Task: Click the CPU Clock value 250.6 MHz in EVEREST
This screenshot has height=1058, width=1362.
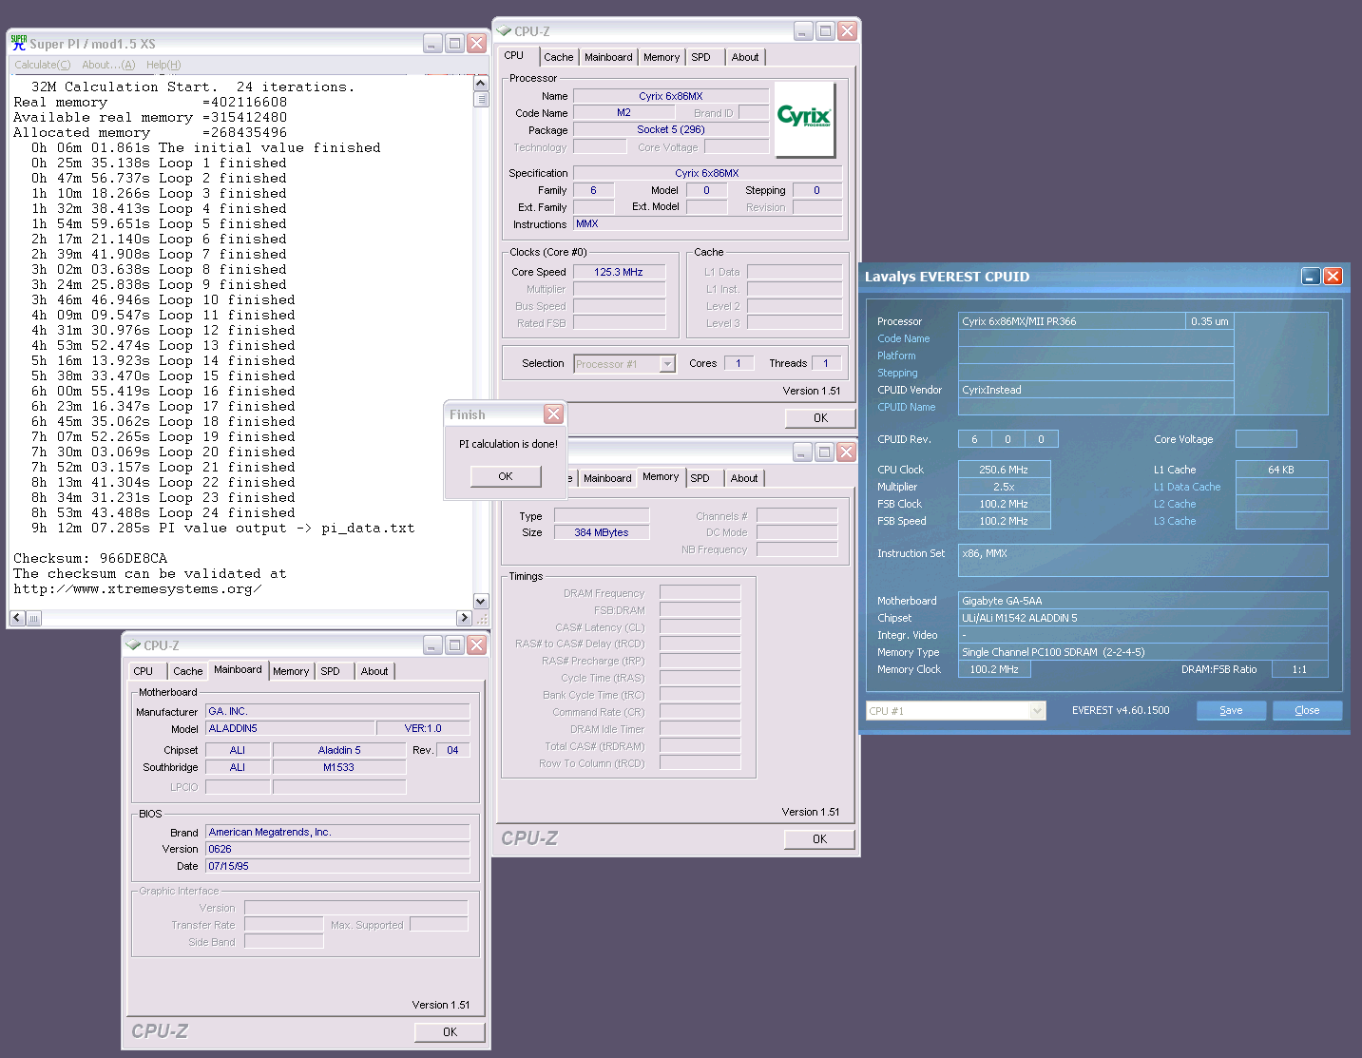Action: pyautogui.click(x=1004, y=470)
